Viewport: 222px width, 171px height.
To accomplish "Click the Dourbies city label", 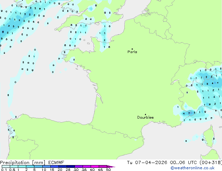I will pyautogui.click(x=145, y=117).
